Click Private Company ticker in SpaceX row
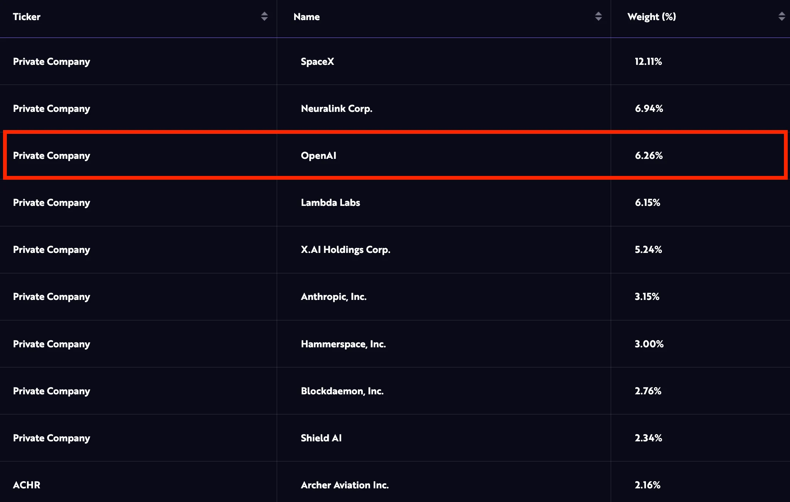This screenshot has width=790, height=502. click(x=52, y=62)
